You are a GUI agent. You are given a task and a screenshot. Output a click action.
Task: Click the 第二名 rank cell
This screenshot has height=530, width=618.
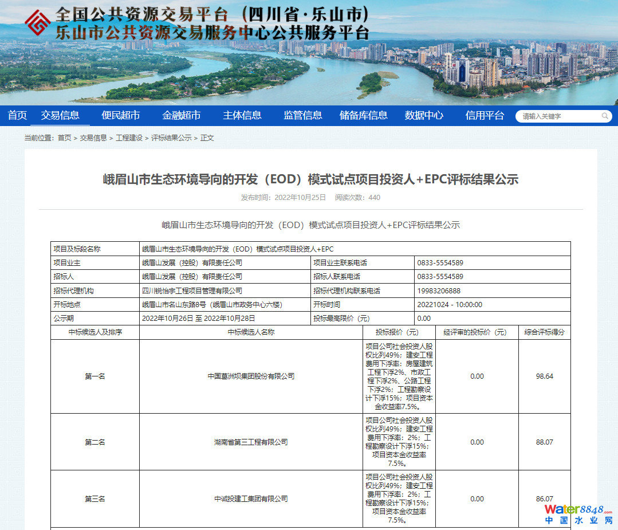coord(95,442)
